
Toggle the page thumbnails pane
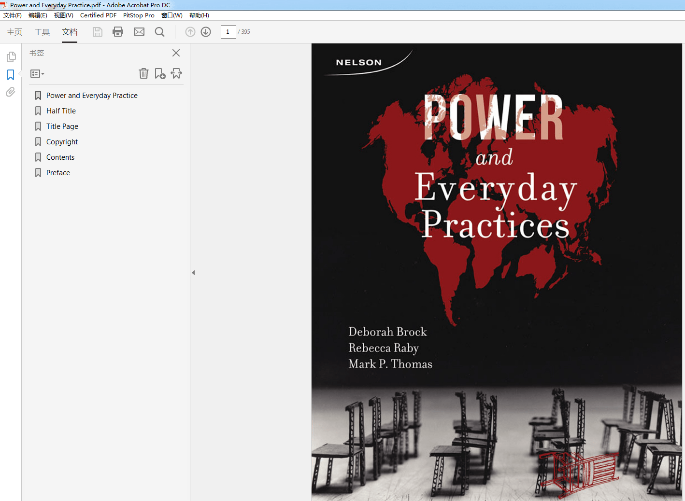tap(10, 56)
